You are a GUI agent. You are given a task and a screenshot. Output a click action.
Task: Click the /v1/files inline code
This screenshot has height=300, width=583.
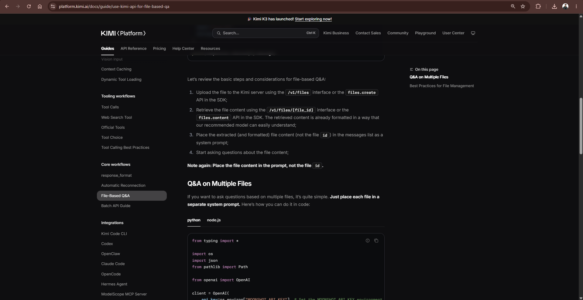pyautogui.click(x=298, y=93)
